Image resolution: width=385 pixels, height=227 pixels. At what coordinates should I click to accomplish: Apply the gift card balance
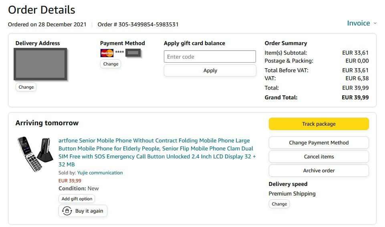tap(210, 71)
